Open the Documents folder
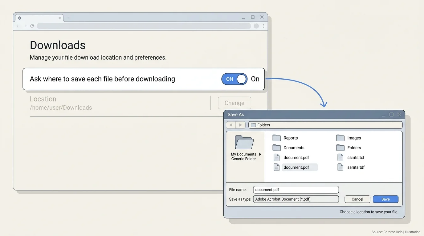424x236 pixels. click(x=288, y=148)
